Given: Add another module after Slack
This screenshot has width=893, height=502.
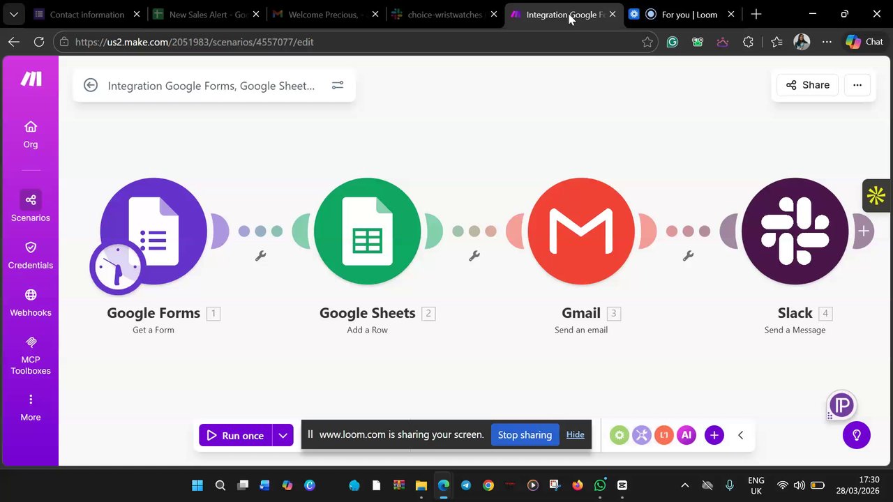Looking at the screenshot, I should 864,231.
